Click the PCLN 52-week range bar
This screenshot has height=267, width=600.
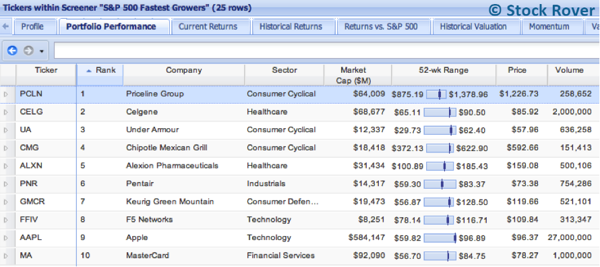[x=436, y=94]
